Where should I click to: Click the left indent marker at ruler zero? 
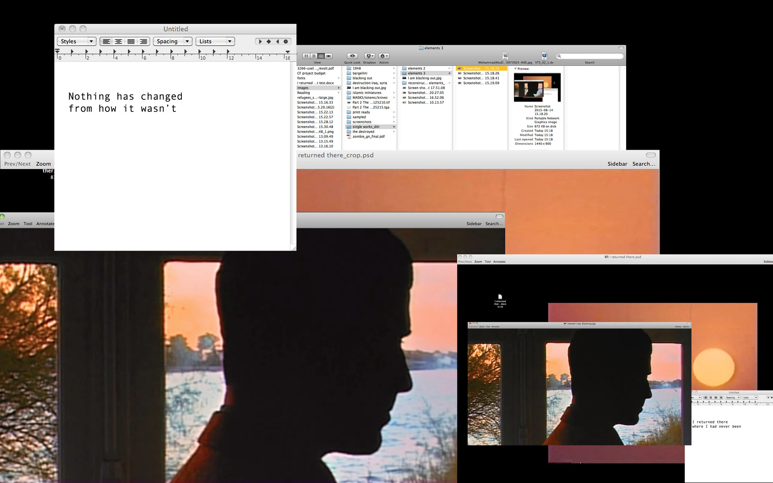point(58,51)
